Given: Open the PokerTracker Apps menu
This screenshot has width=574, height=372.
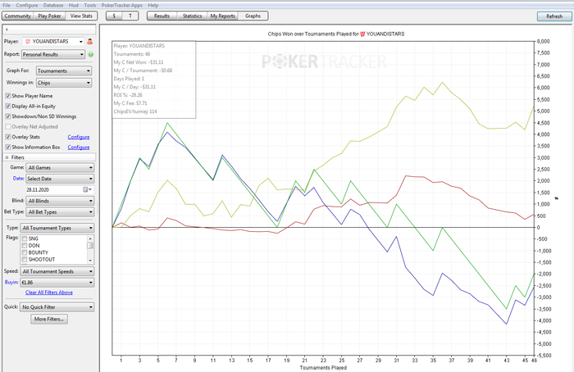Looking at the screenshot, I should pos(122,5).
